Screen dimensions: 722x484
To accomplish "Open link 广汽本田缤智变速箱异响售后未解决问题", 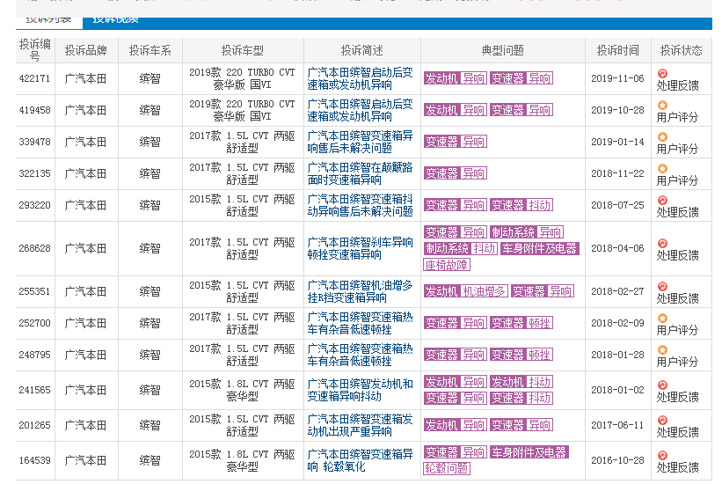I will click(x=360, y=142).
